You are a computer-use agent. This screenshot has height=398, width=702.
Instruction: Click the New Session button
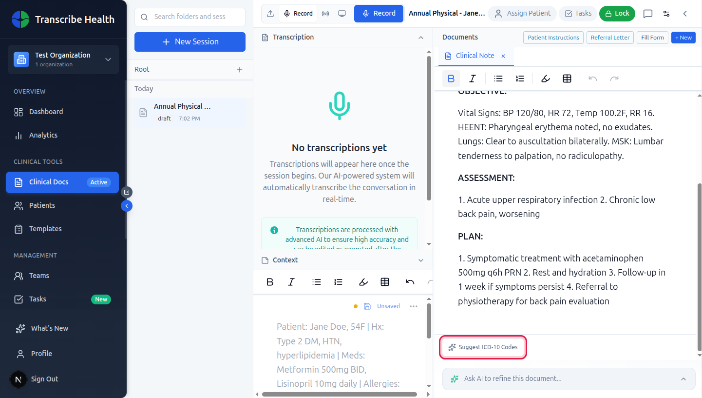tap(190, 42)
